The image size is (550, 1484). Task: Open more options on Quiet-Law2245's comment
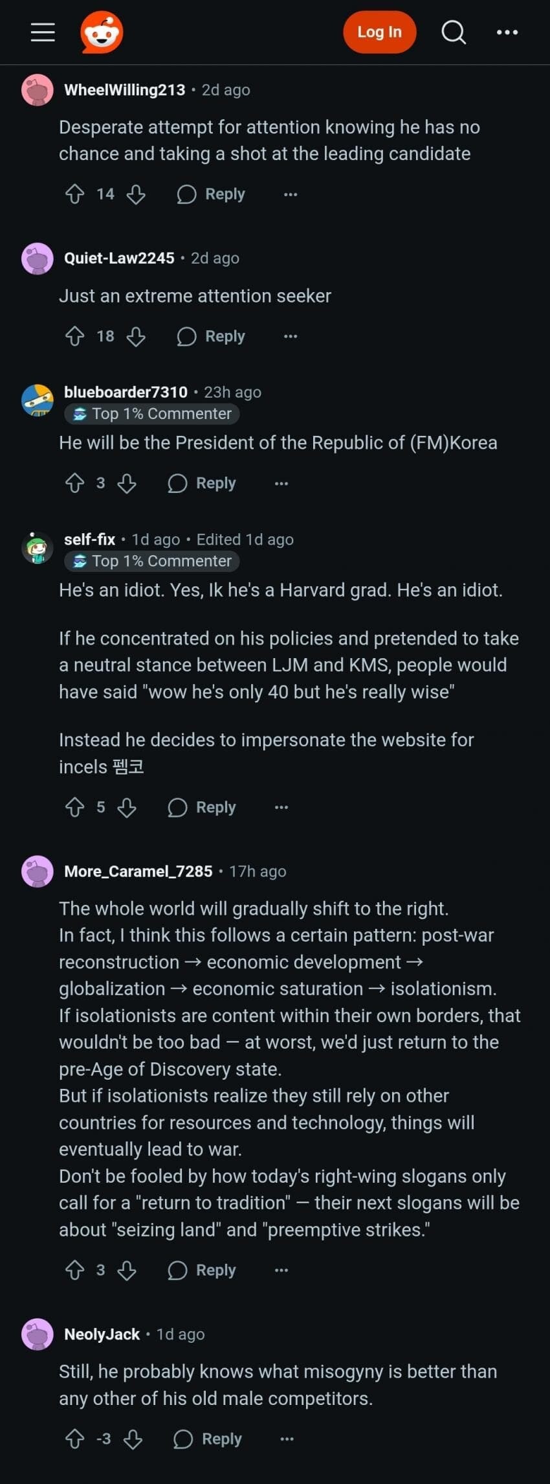coord(291,336)
